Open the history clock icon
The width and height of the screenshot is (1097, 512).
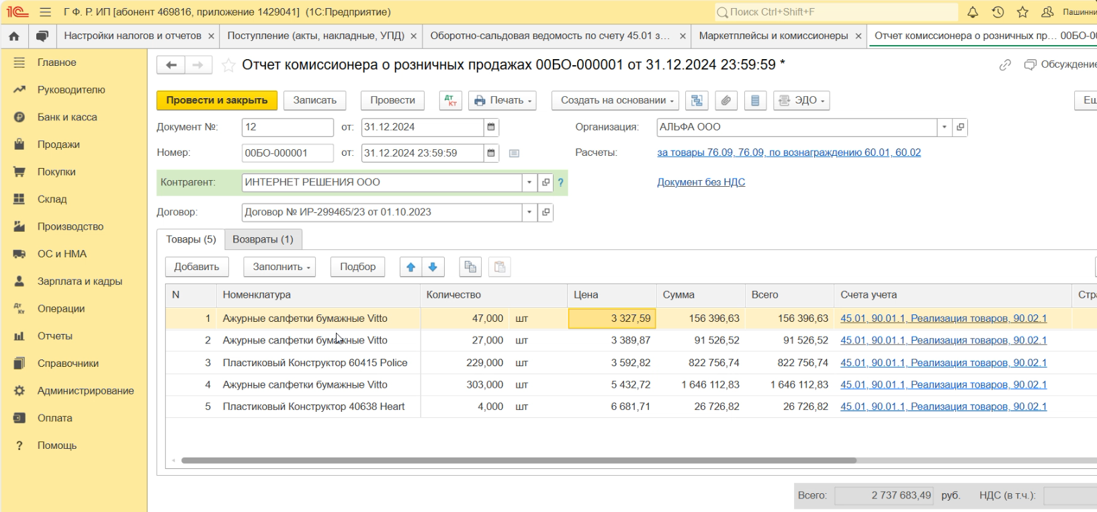pyautogui.click(x=998, y=12)
